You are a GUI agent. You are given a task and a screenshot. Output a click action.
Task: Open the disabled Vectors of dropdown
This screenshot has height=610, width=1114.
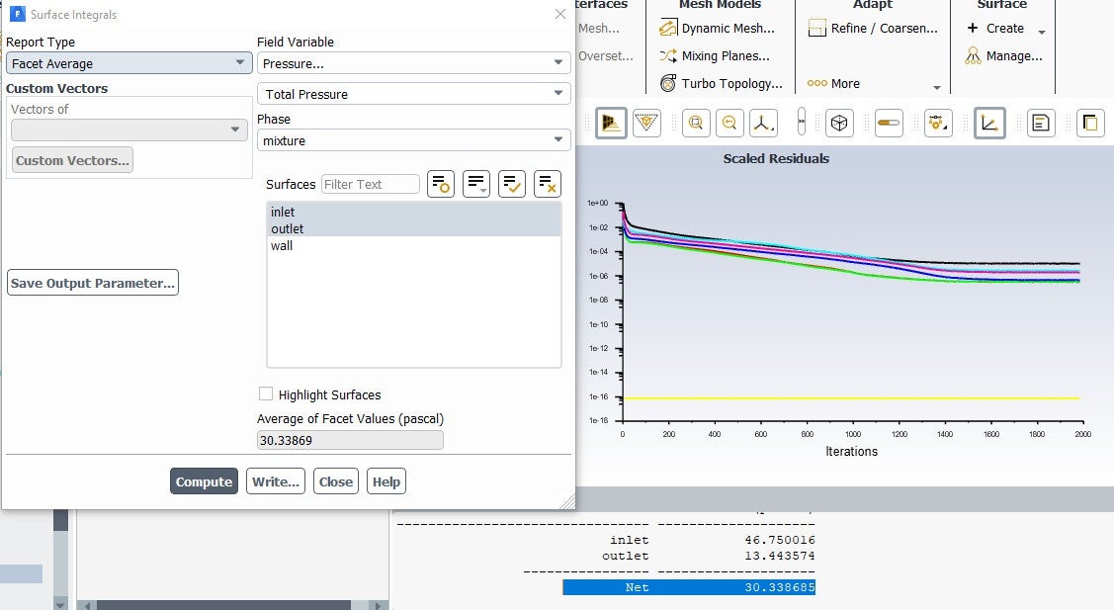(x=129, y=131)
